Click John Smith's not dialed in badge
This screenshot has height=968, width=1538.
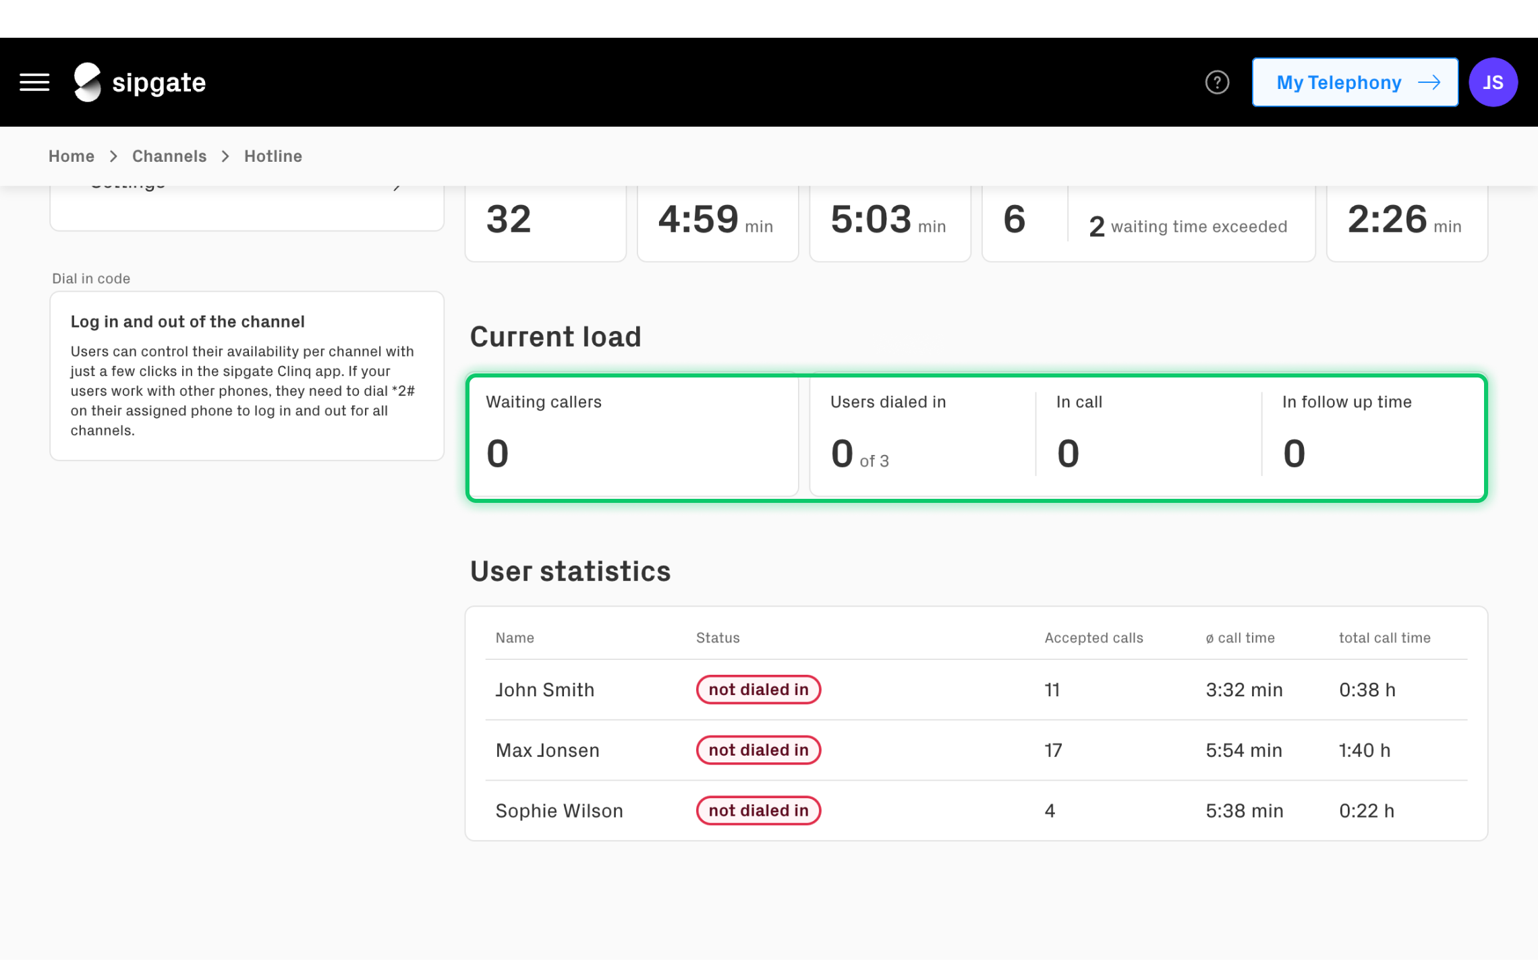[x=758, y=690]
